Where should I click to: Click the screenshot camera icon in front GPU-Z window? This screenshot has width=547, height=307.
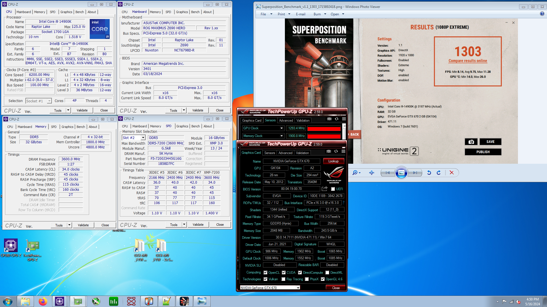coord(329,151)
